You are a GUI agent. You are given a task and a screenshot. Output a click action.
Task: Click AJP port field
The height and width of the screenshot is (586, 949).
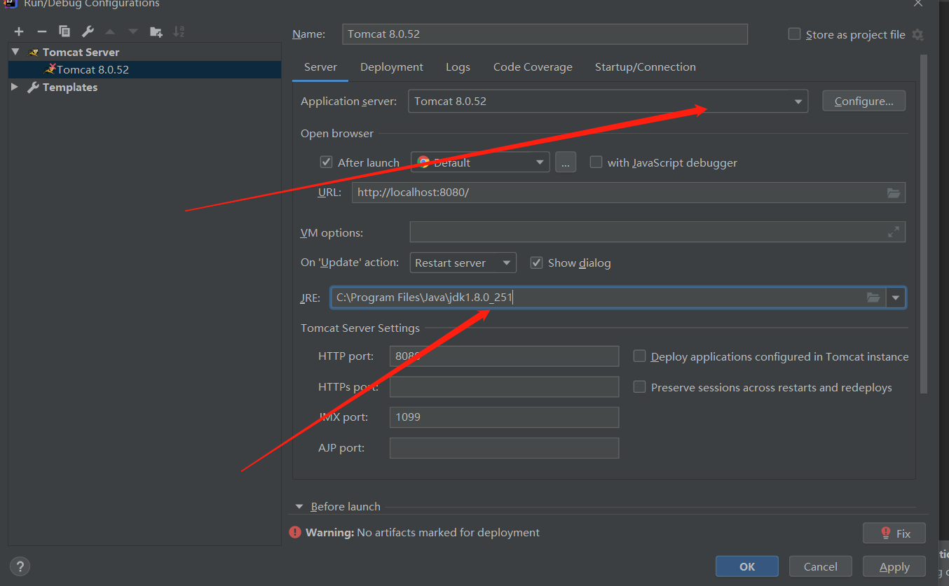pos(504,447)
